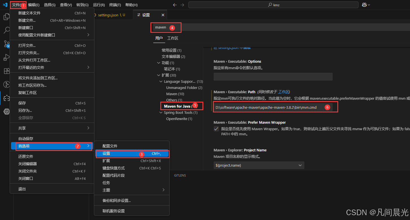Go forward with the right arrow
The image size is (410, 220).
point(182,5)
